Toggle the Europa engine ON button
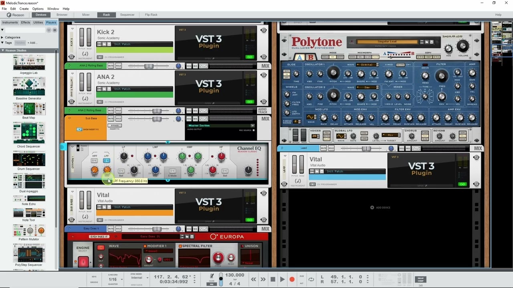The width and height of the screenshot is (513, 288). (x=101, y=248)
